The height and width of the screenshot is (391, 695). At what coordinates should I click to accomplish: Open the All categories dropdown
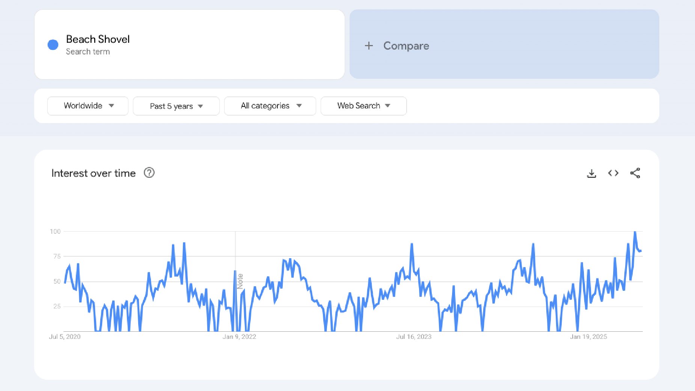[270, 106]
